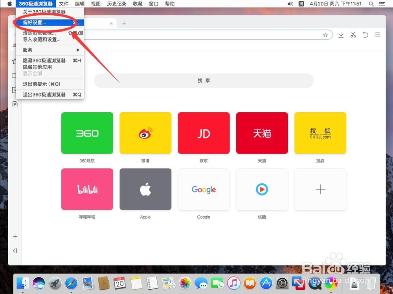Open the 微博 tile

coord(145,133)
